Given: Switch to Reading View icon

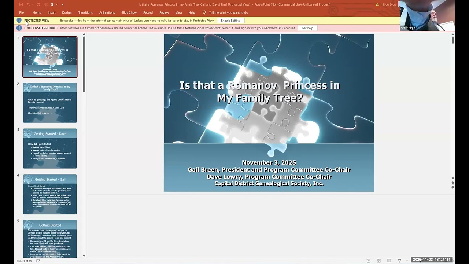Looking at the screenshot, I should pos(389,261).
